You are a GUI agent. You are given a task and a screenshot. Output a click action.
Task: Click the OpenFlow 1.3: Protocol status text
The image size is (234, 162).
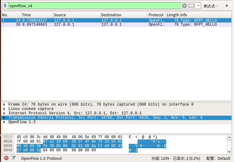pos(41,158)
